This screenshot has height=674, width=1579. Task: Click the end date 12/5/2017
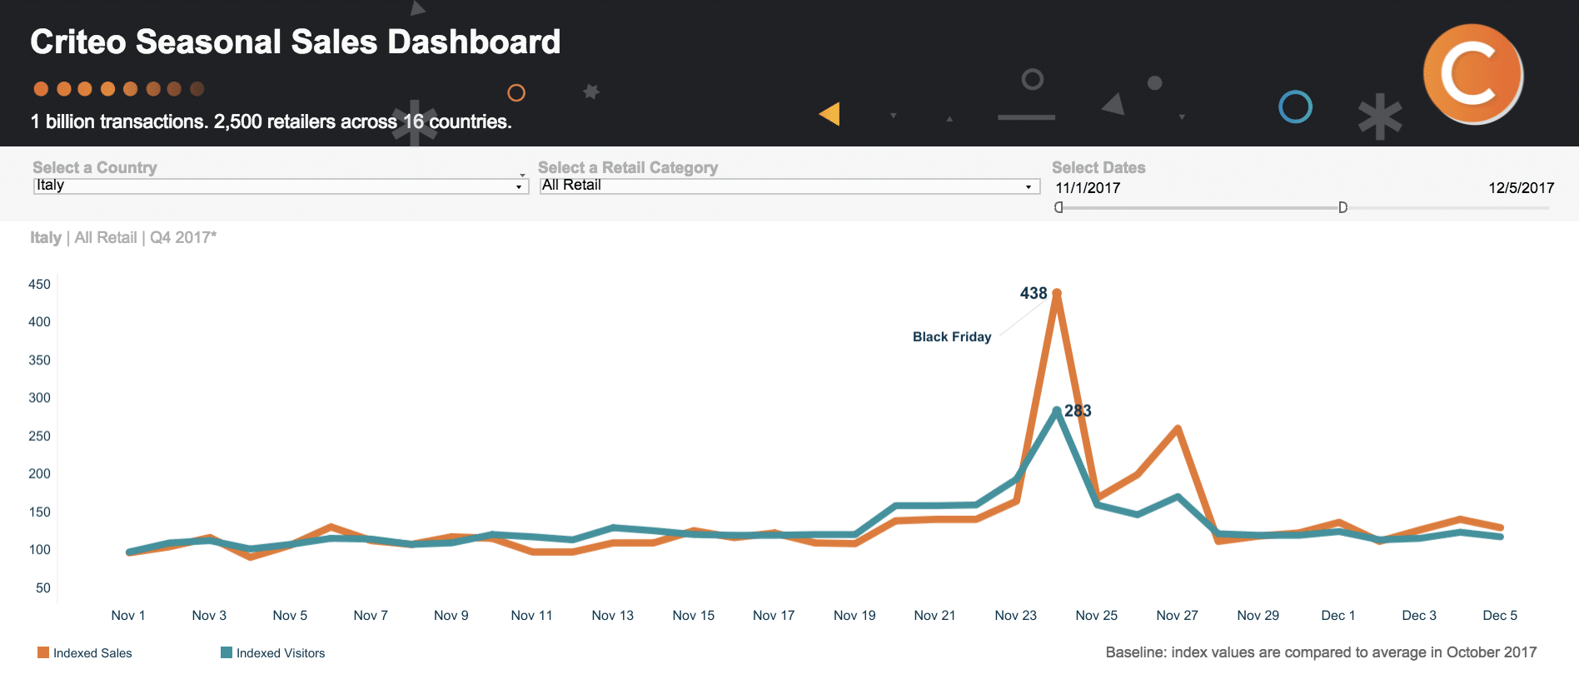pos(1522,188)
